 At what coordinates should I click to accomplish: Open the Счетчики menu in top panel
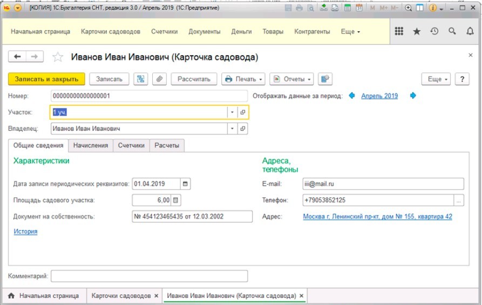click(164, 32)
